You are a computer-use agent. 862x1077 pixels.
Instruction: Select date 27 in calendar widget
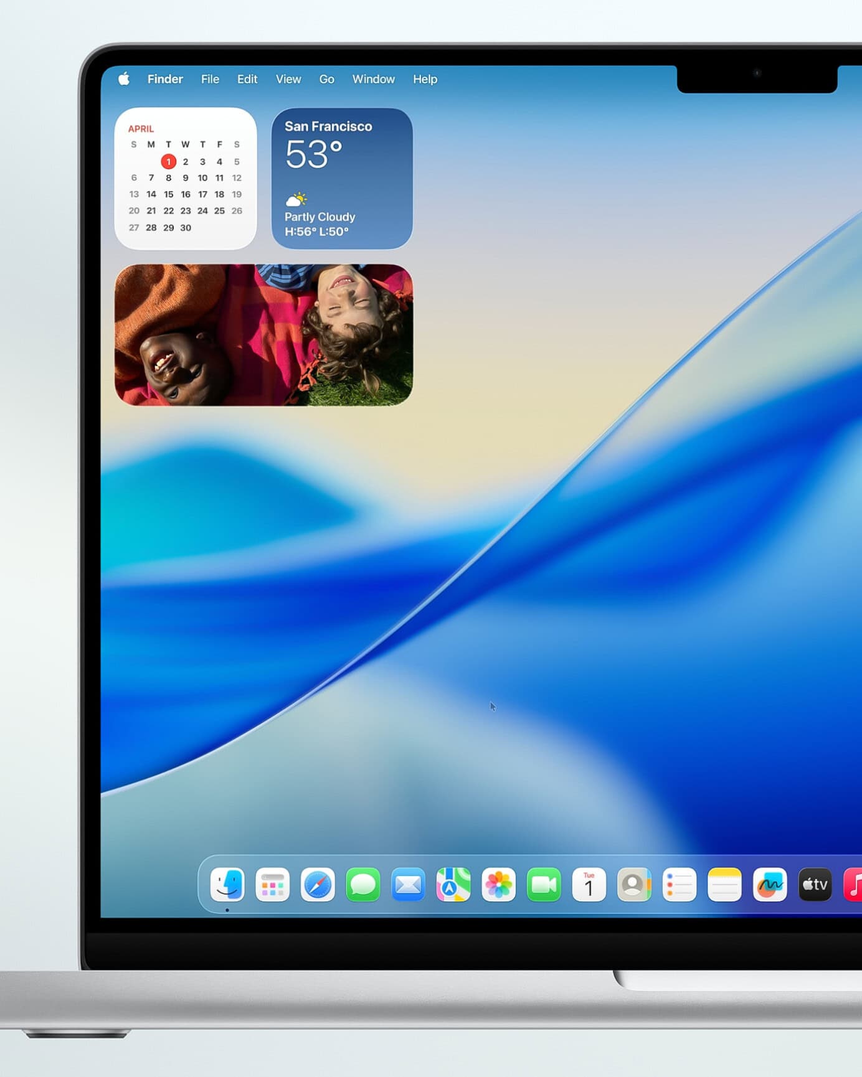134,228
